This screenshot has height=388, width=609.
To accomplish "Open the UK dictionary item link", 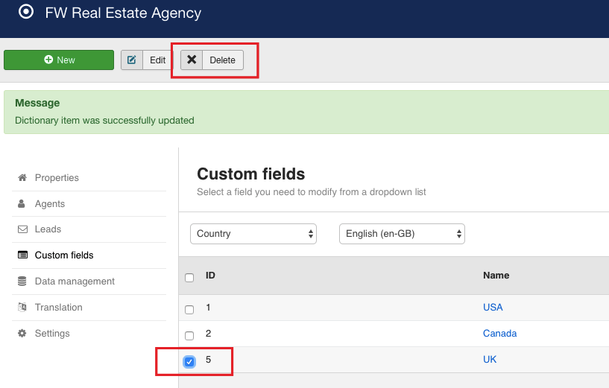I will click(x=490, y=360).
